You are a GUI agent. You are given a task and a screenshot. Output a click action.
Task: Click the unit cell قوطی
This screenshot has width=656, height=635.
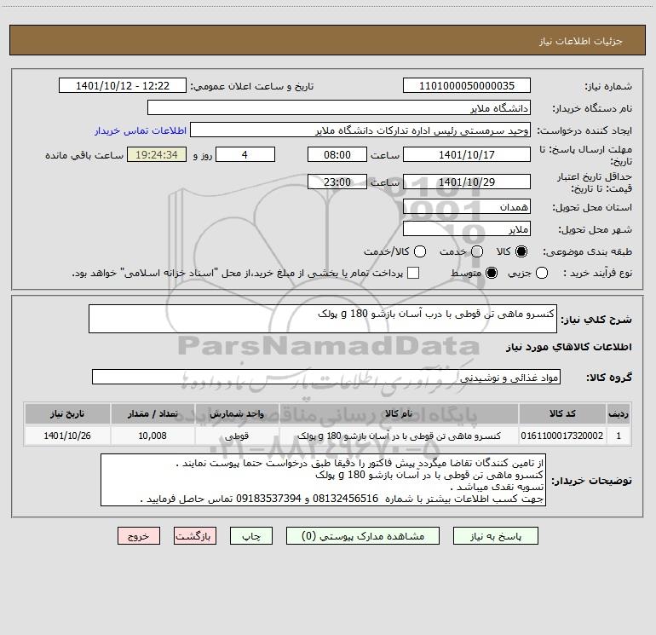[x=237, y=436]
